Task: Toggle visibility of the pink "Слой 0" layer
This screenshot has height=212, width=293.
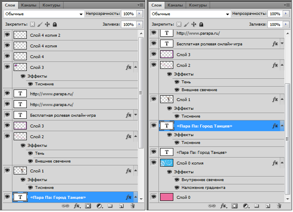Action: click(x=154, y=197)
